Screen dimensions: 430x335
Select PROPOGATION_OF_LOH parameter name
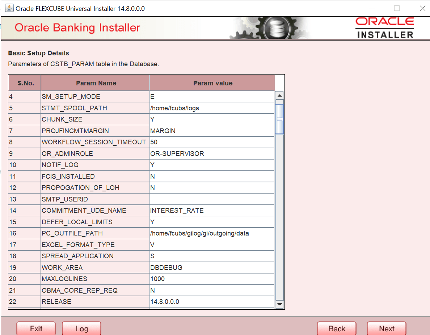click(x=95, y=187)
